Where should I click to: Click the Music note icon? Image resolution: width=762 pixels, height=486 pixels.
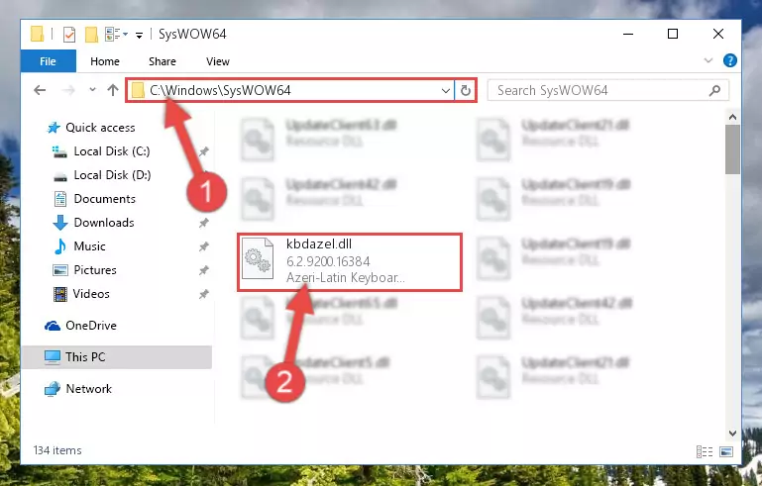(x=59, y=246)
